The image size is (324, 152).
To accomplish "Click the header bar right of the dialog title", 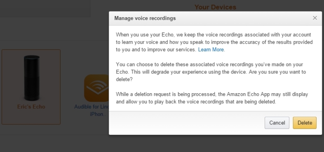I will coord(244,18).
